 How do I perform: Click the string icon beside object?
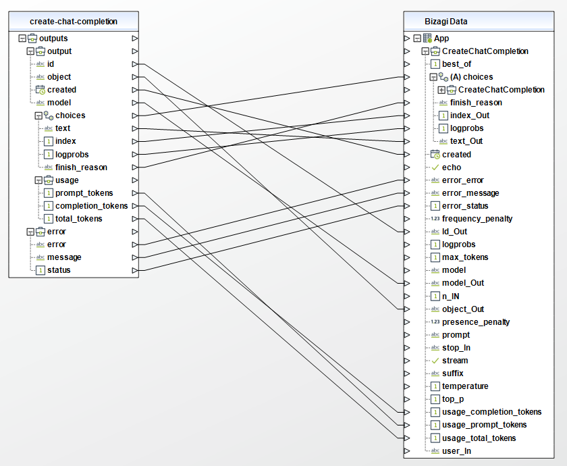[40, 77]
